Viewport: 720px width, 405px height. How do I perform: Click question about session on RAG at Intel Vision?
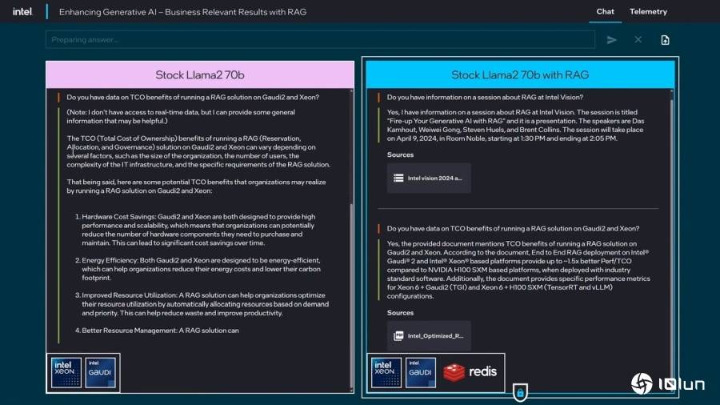[485, 98]
